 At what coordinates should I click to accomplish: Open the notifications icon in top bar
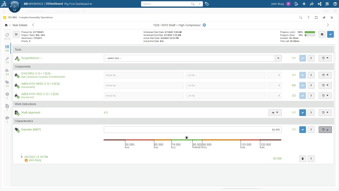[x=296, y=4]
